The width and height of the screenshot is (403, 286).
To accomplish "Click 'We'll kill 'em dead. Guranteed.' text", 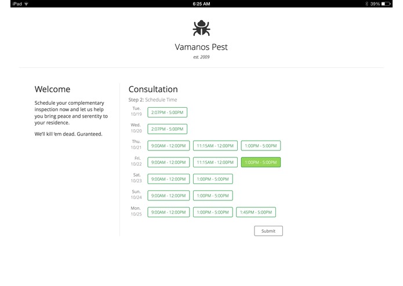I will [x=68, y=134].
